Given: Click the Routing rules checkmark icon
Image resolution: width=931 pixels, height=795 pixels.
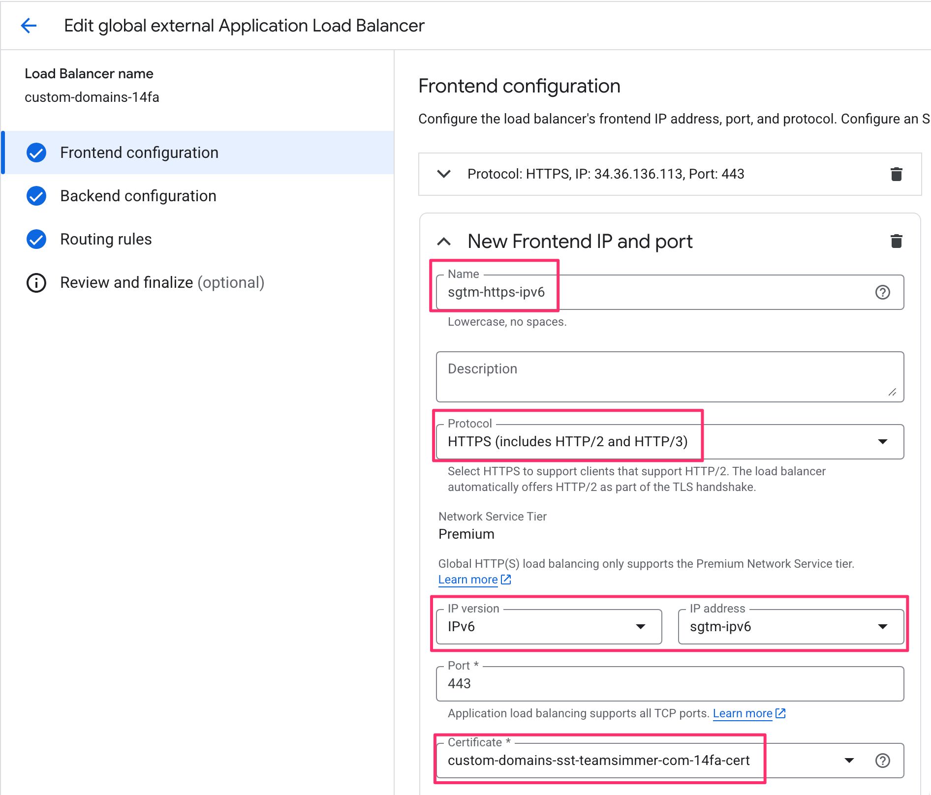Looking at the screenshot, I should pyautogui.click(x=36, y=239).
